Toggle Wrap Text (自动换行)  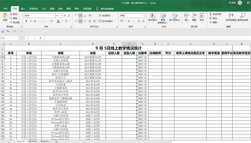click(104, 15)
